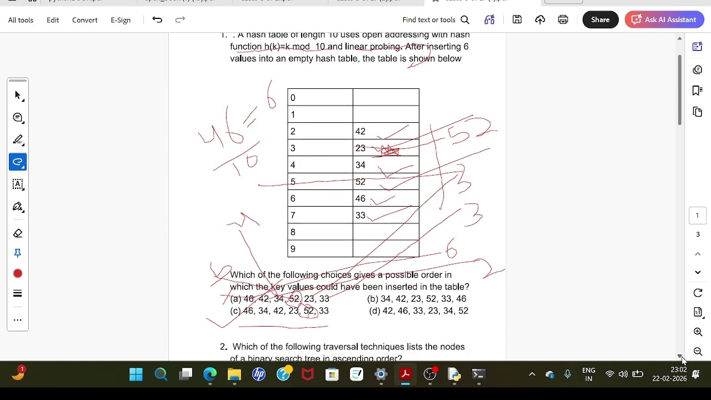
Task: Open the volume control in tray
Action: coord(623,374)
